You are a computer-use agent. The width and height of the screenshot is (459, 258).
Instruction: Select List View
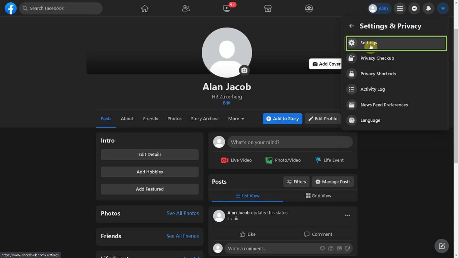click(x=247, y=196)
